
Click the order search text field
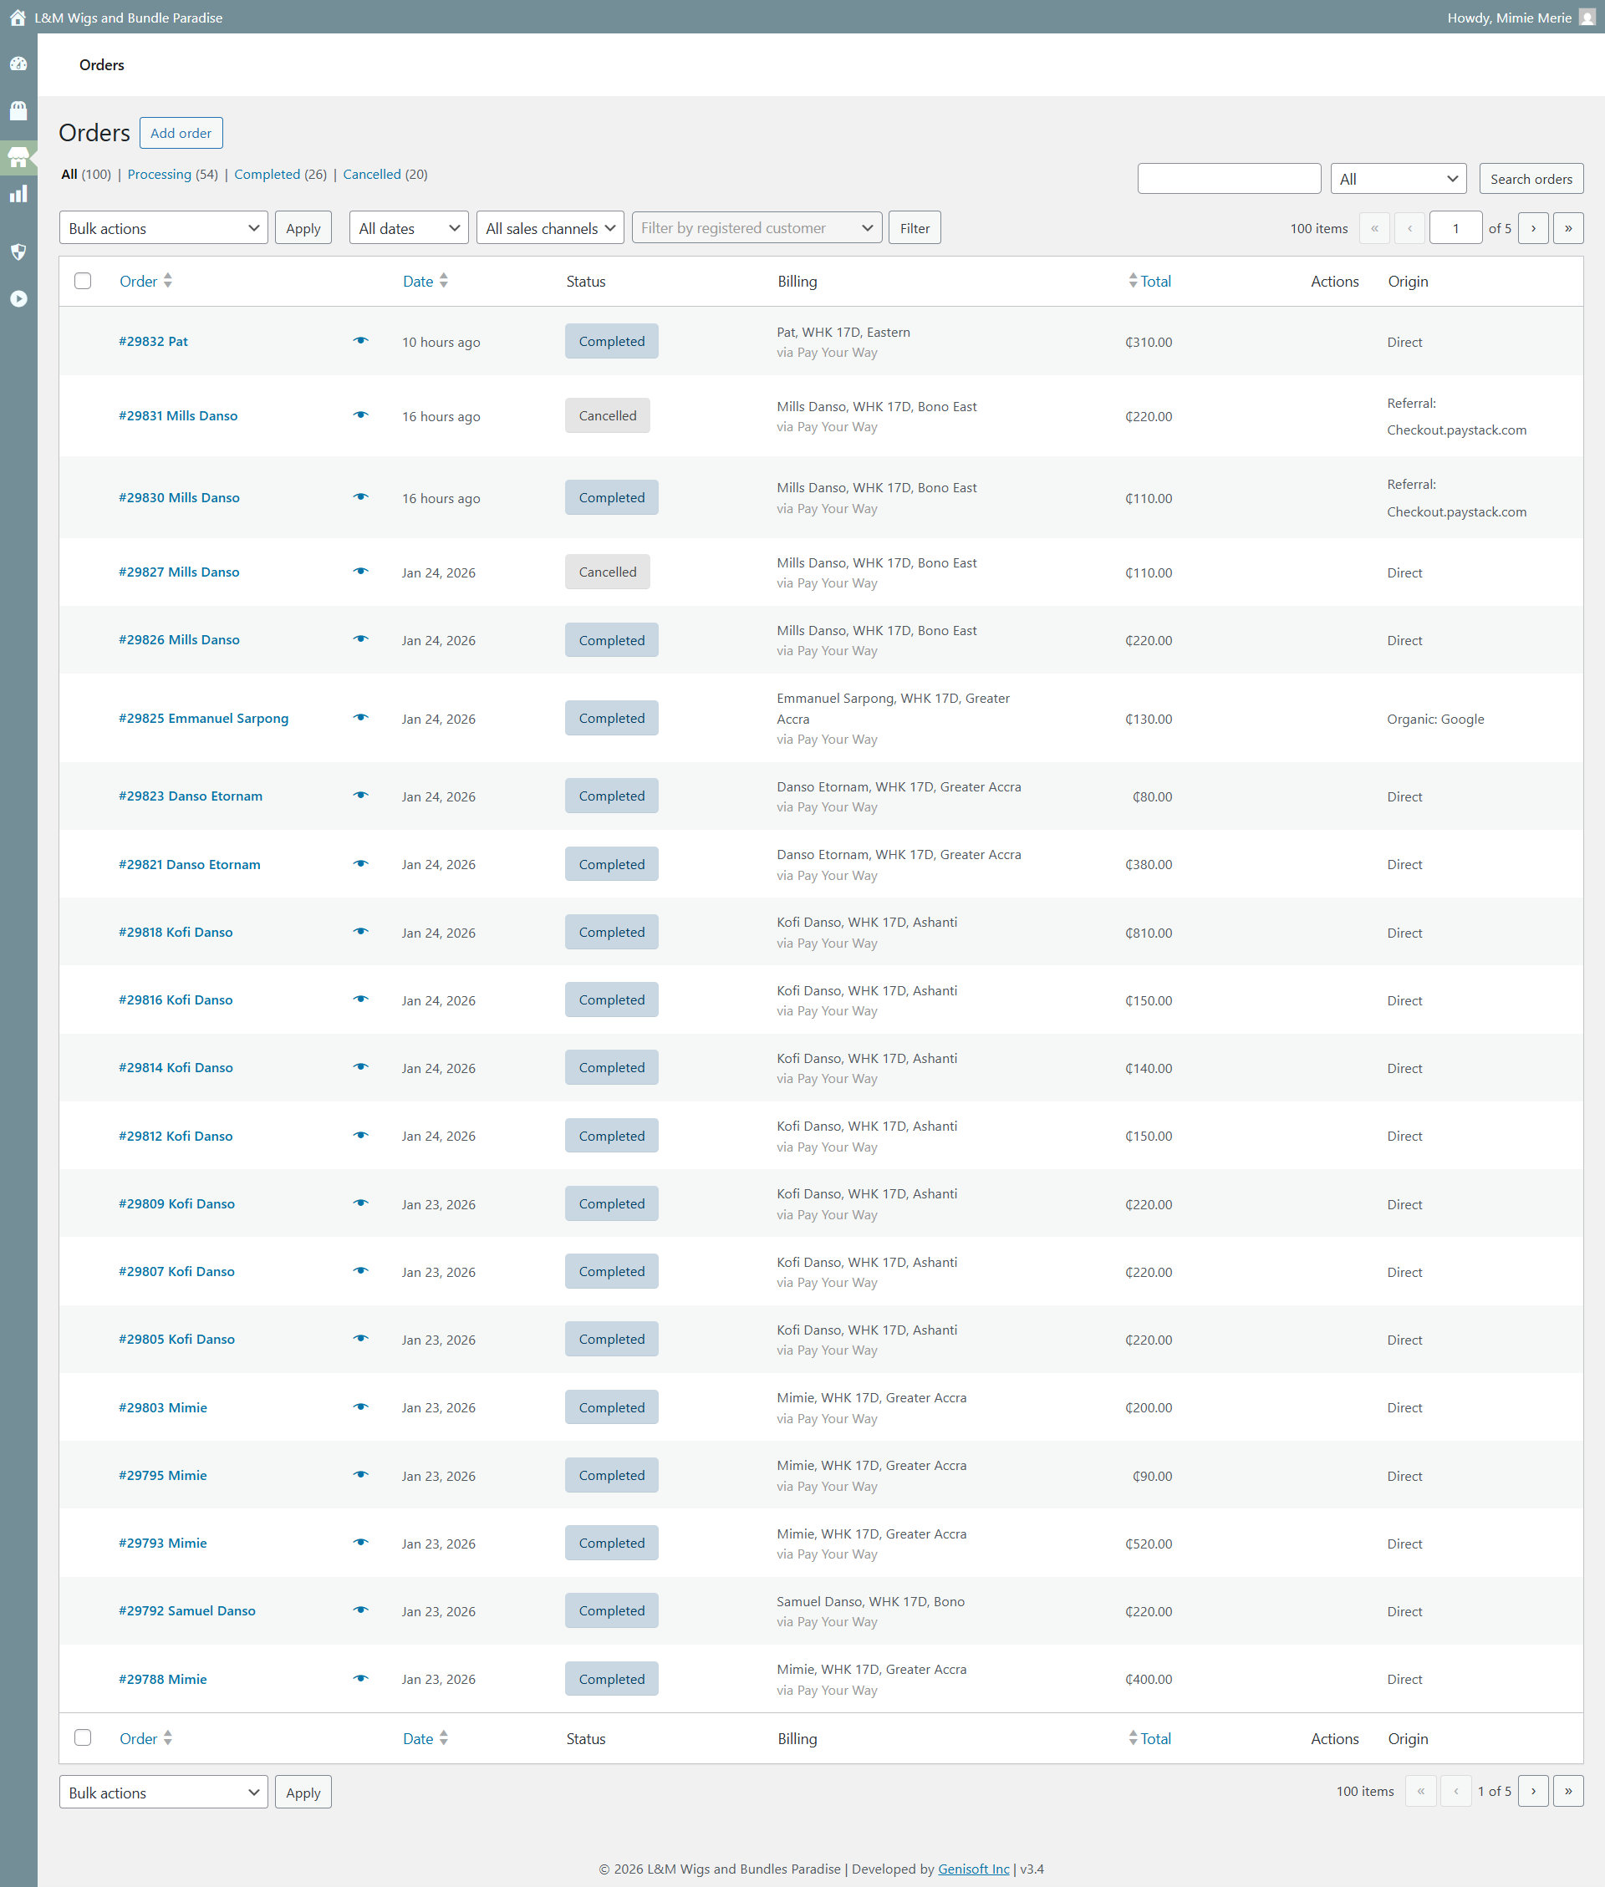click(x=1228, y=179)
